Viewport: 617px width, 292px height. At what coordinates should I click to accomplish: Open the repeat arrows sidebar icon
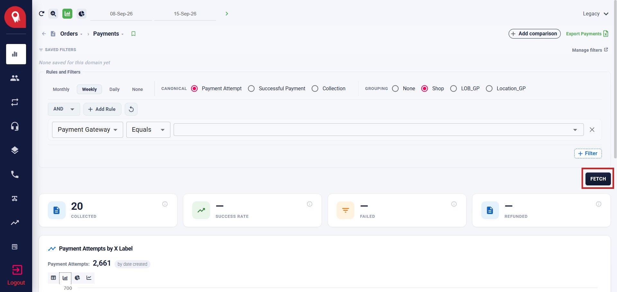(15, 102)
